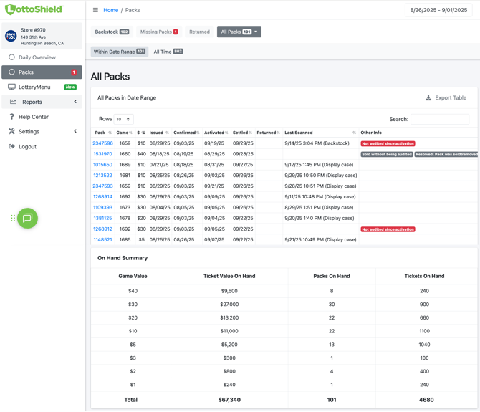Screen dimensions: 480x412
Task: Click the Export Table download icon
Action: [x=428, y=97]
